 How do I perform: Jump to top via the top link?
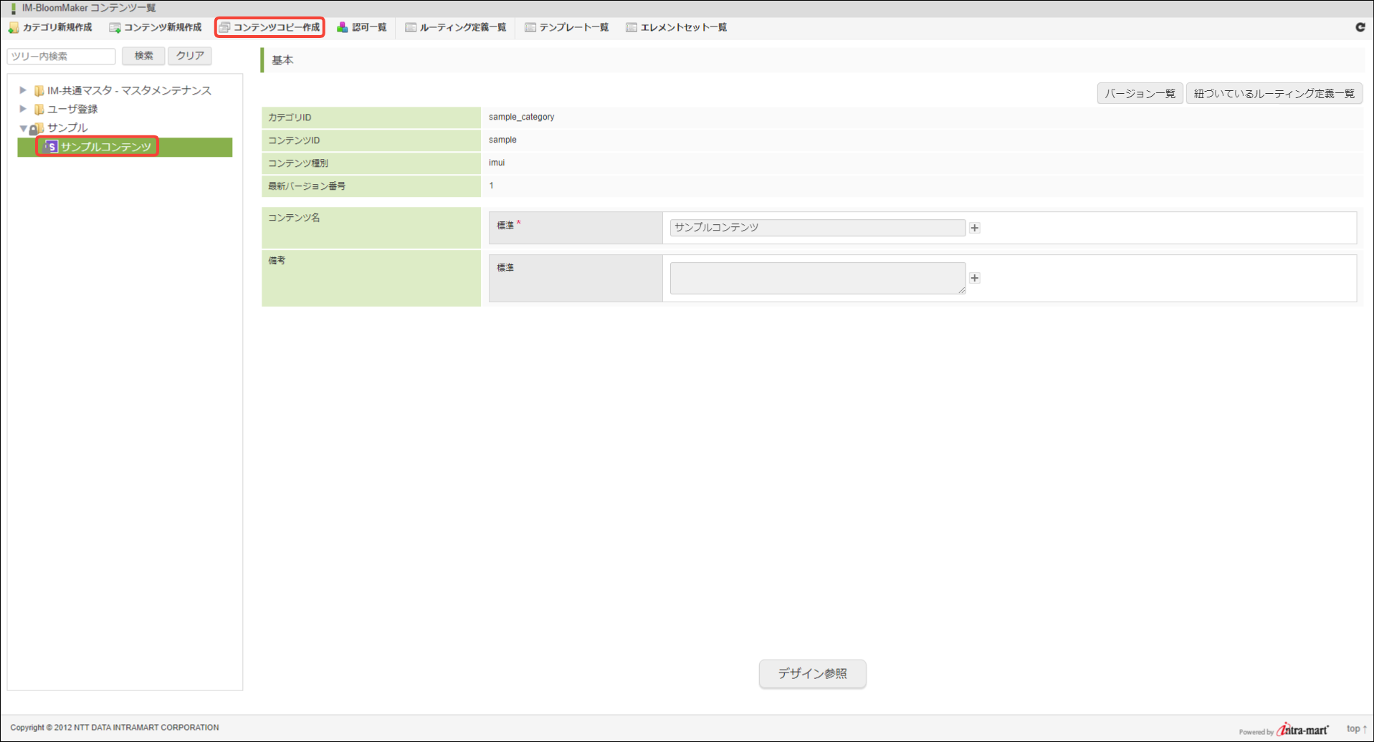click(1357, 729)
